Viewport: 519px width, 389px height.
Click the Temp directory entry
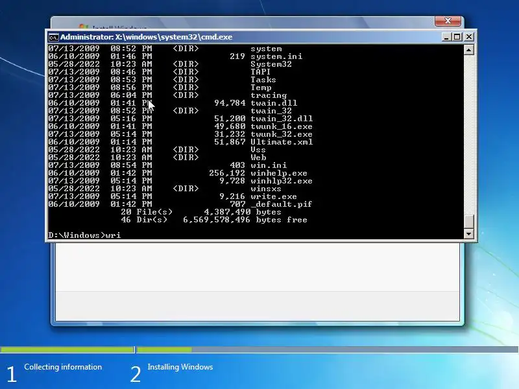point(261,88)
